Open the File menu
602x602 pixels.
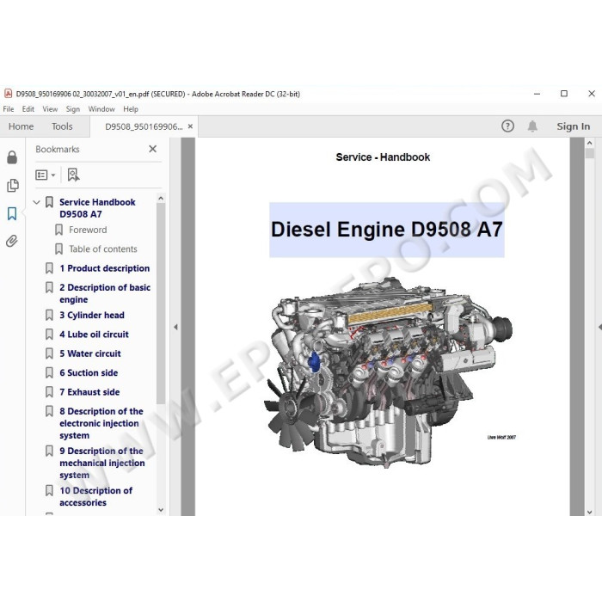(x=9, y=109)
